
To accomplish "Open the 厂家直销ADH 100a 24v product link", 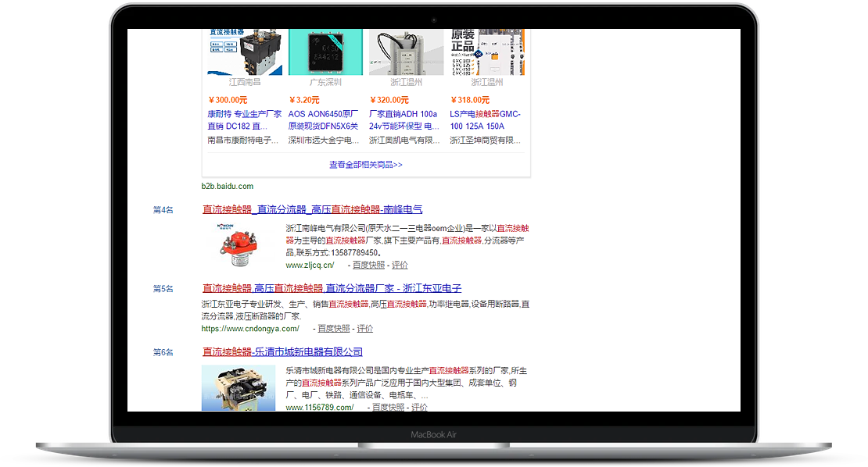I will coord(404,120).
